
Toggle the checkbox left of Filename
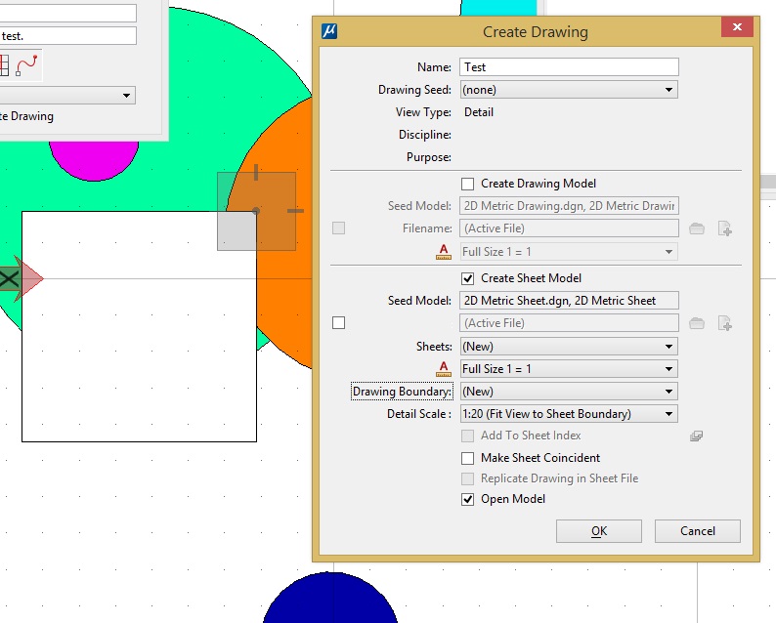tap(338, 228)
